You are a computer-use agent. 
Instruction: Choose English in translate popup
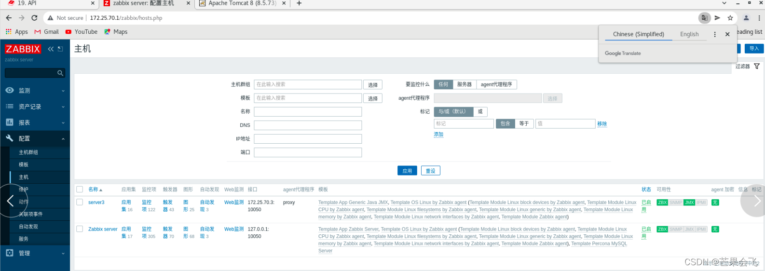(x=689, y=34)
